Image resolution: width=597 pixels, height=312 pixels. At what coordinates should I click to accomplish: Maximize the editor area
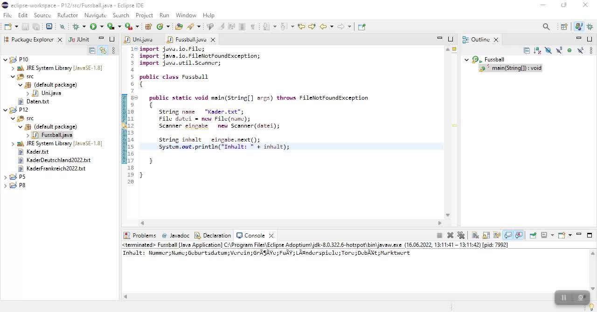451,39
